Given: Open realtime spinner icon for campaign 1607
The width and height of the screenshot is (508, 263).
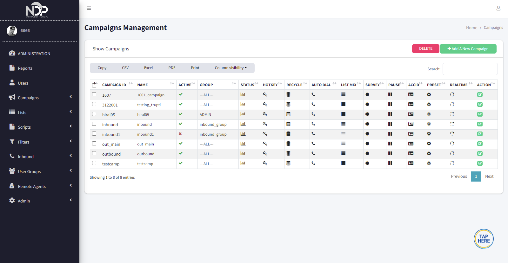Looking at the screenshot, I should point(452,94).
